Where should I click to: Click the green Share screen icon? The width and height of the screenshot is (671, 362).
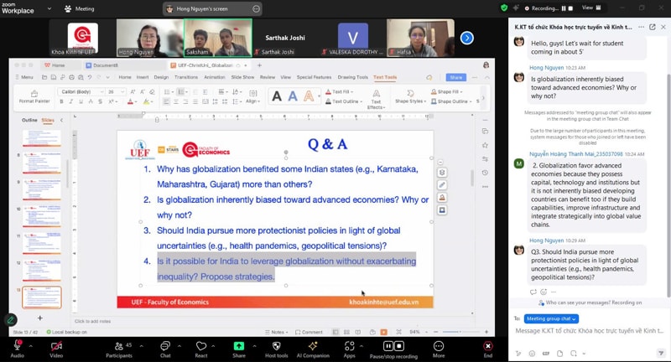238,347
